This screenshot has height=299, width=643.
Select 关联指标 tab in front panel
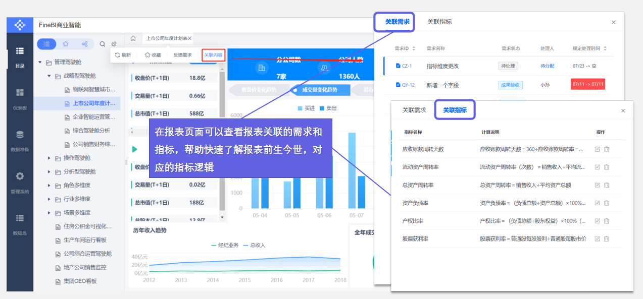point(455,110)
